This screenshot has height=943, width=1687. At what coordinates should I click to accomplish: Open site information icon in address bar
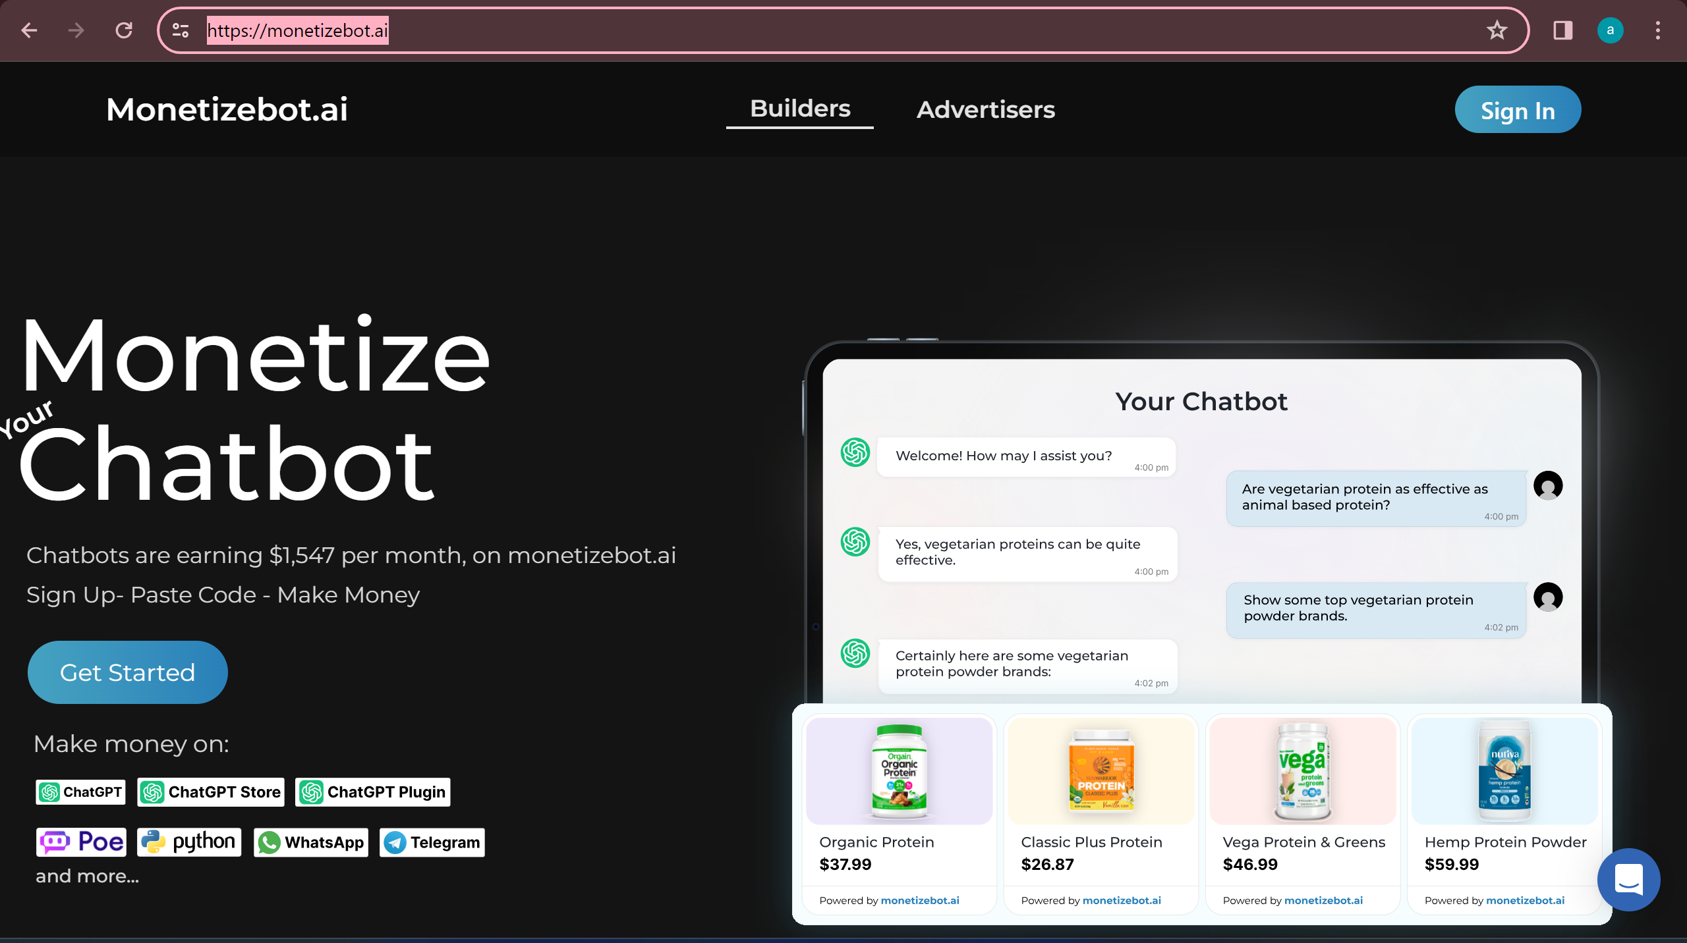click(181, 30)
